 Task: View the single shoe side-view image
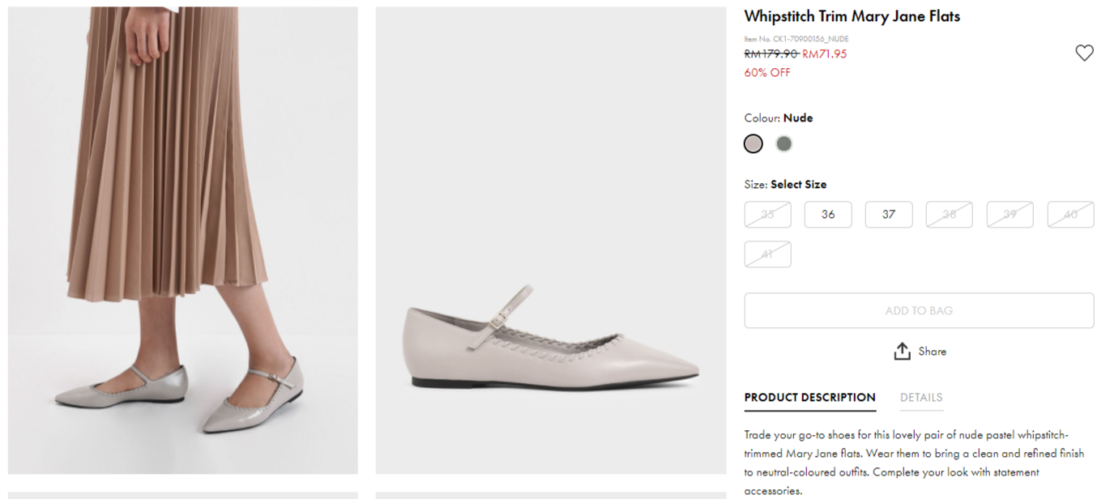(x=551, y=240)
